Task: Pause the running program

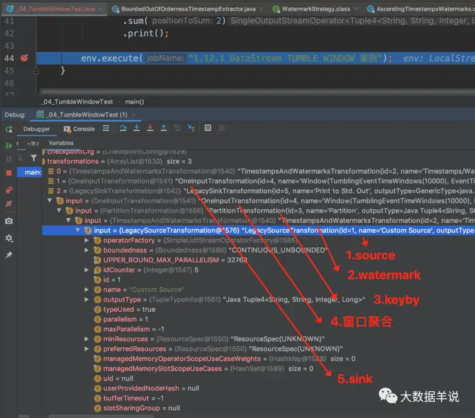Action: [9, 159]
